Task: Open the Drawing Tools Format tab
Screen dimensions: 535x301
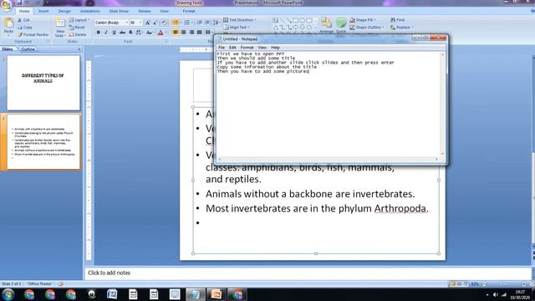Action: (x=189, y=11)
